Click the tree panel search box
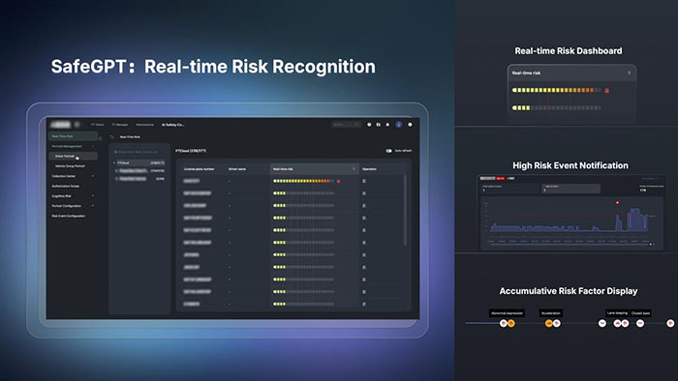Viewport: 678px width, 381px height. click(x=139, y=152)
